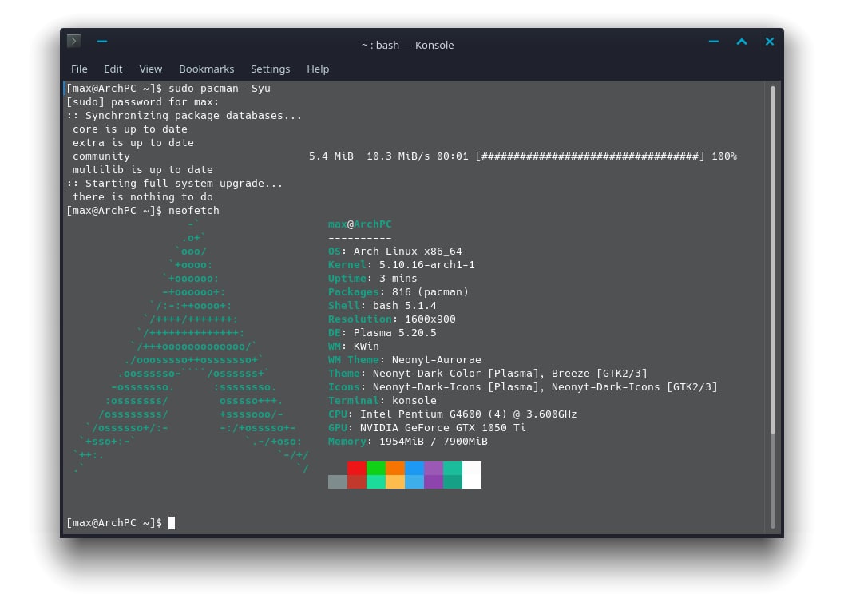Click the terminal's vertical scrollbar handle

772,260
